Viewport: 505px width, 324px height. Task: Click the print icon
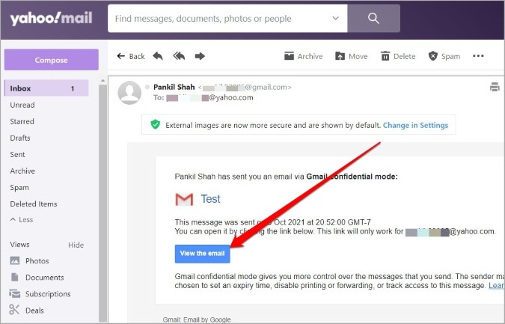point(495,87)
